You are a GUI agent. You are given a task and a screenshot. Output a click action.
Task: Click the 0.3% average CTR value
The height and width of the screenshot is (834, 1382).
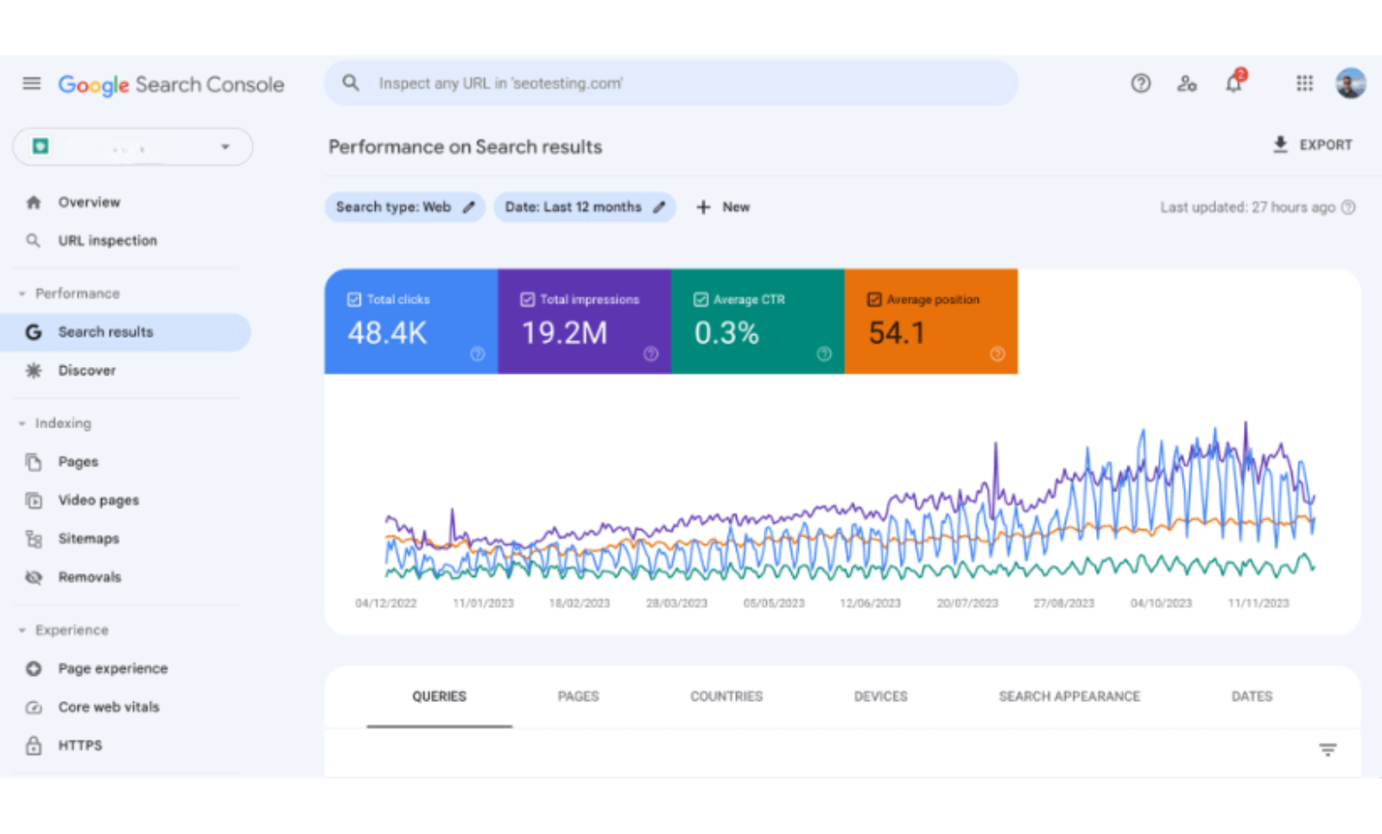tap(726, 333)
